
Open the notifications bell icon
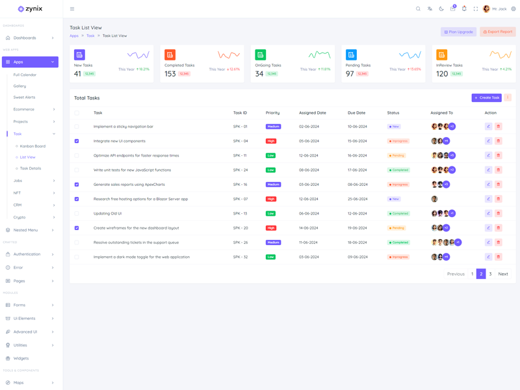464,9
